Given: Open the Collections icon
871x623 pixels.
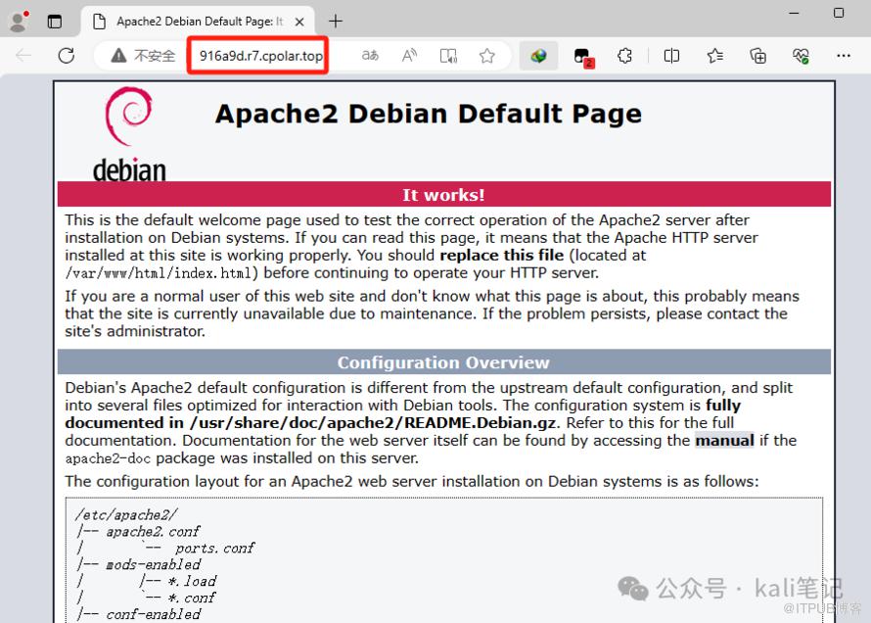Looking at the screenshot, I should click(x=757, y=56).
